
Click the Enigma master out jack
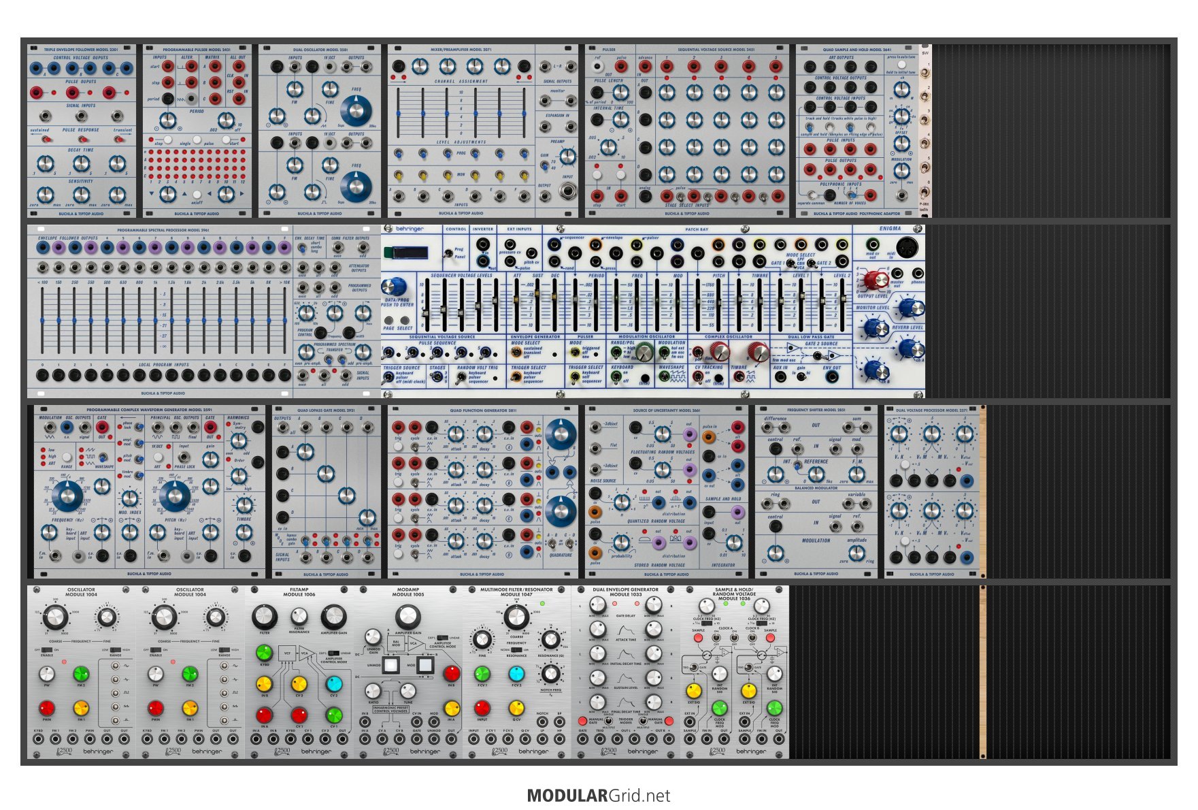point(897,274)
